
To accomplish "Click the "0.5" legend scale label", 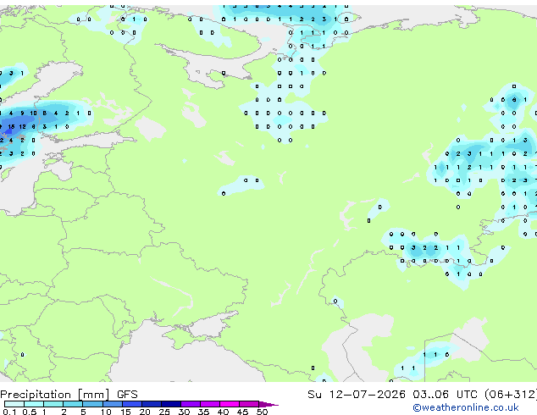I will 30,412.
